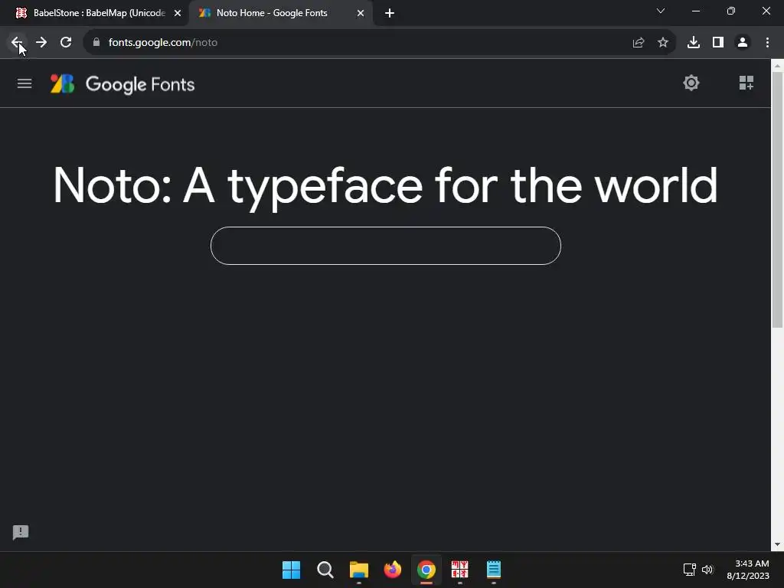Open the Windows Start menu
The image size is (784, 588).
coord(291,570)
